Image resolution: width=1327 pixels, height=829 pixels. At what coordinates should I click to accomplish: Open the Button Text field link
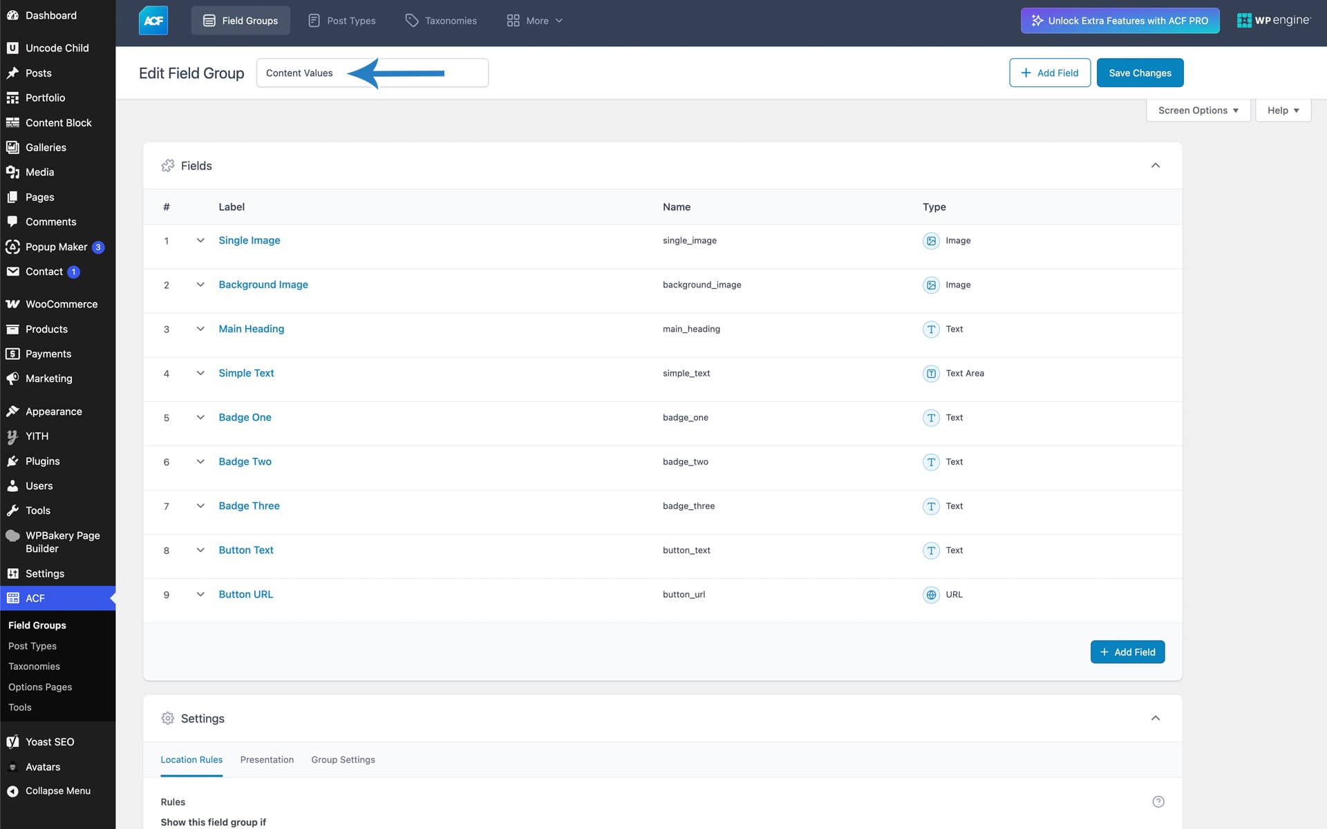click(246, 550)
